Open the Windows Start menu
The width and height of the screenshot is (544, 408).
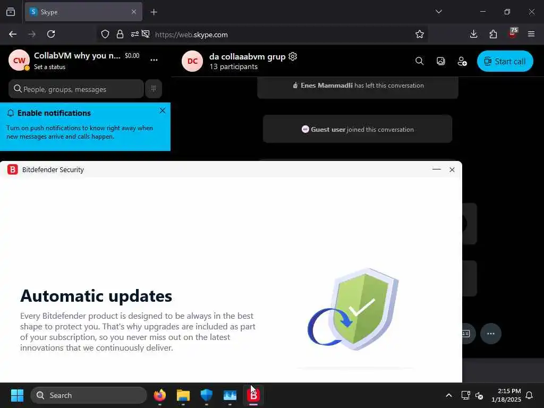pos(17,395)
